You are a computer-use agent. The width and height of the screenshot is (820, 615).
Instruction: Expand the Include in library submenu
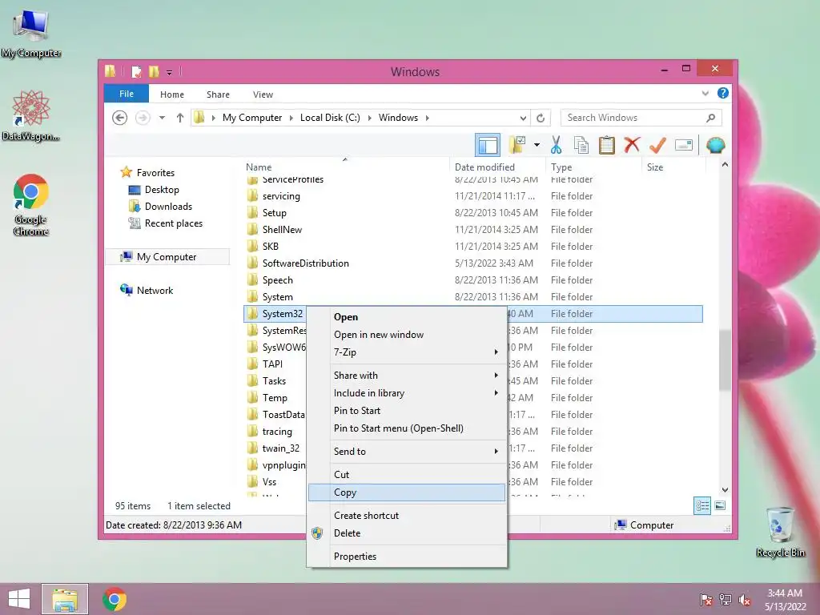(406, 392)
